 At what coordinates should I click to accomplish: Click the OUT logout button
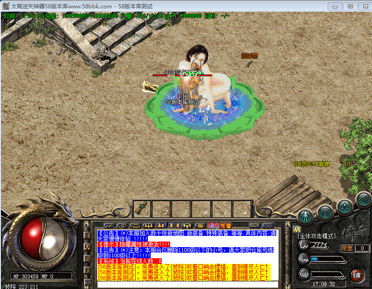coord(255,226)
